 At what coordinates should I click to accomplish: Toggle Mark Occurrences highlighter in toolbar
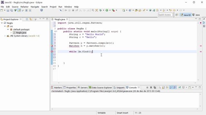pyautogui.click(x=19, y=10)
